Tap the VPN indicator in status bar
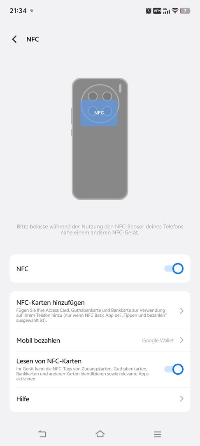 tap(157, 11)
